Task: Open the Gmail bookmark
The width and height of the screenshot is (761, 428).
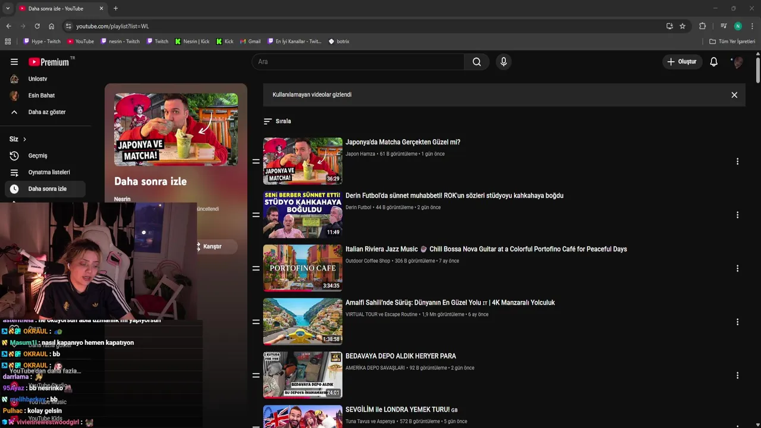Action: coord(250,42)
